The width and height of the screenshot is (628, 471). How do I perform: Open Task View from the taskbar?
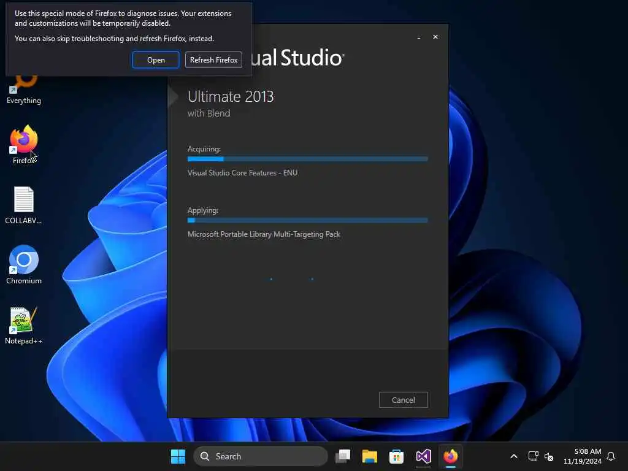click(343, 456)
